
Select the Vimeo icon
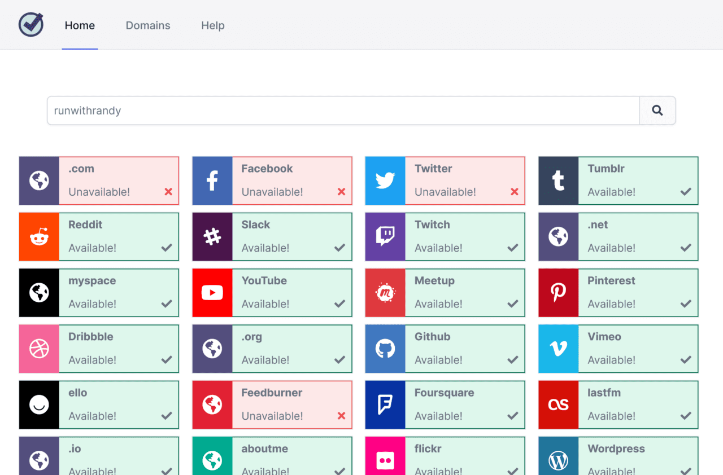coord(558,349)
